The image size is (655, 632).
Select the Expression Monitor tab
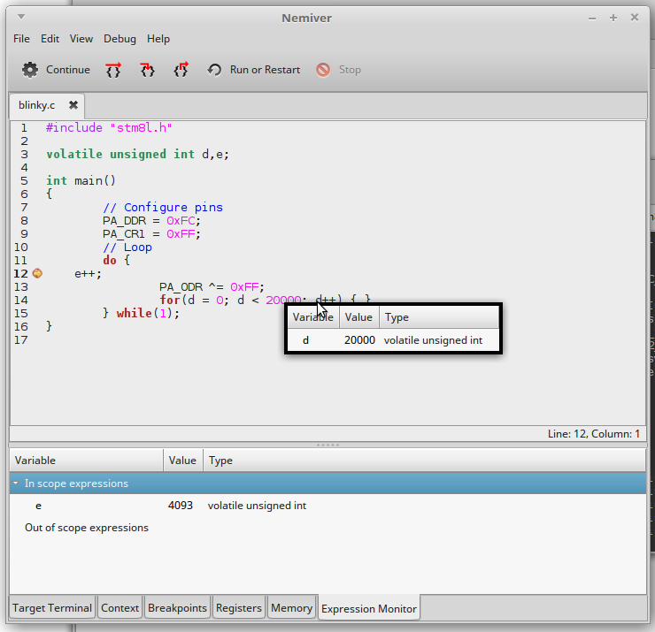pyautogui.click(x=369, y=609)
